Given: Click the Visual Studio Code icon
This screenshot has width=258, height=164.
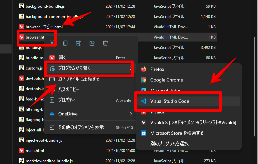Looking at the screenshot, I should 144,101.
